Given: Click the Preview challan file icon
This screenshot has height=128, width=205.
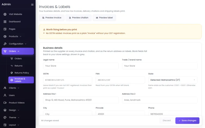Looking at the screenshot, I should (x=70, y=18).
